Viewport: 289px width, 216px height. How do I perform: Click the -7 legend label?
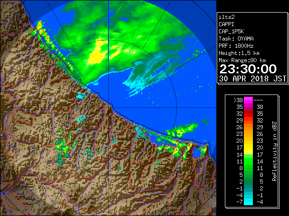239,202
